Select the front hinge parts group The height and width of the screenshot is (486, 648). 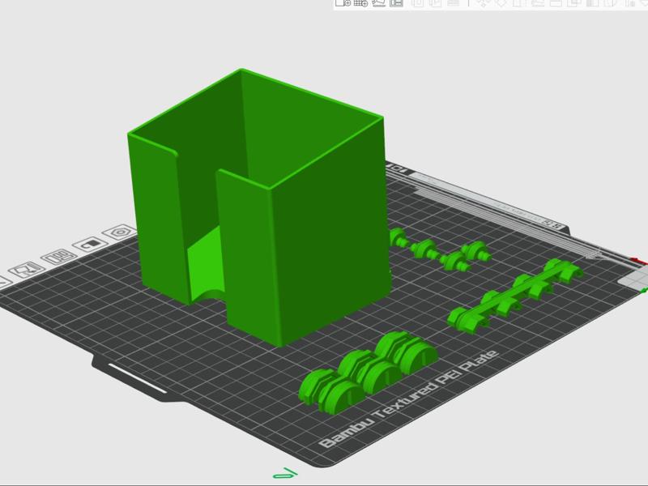pos(368,372)
